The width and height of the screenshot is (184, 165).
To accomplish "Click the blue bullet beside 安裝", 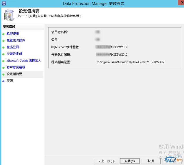I will tap(3, 81).
